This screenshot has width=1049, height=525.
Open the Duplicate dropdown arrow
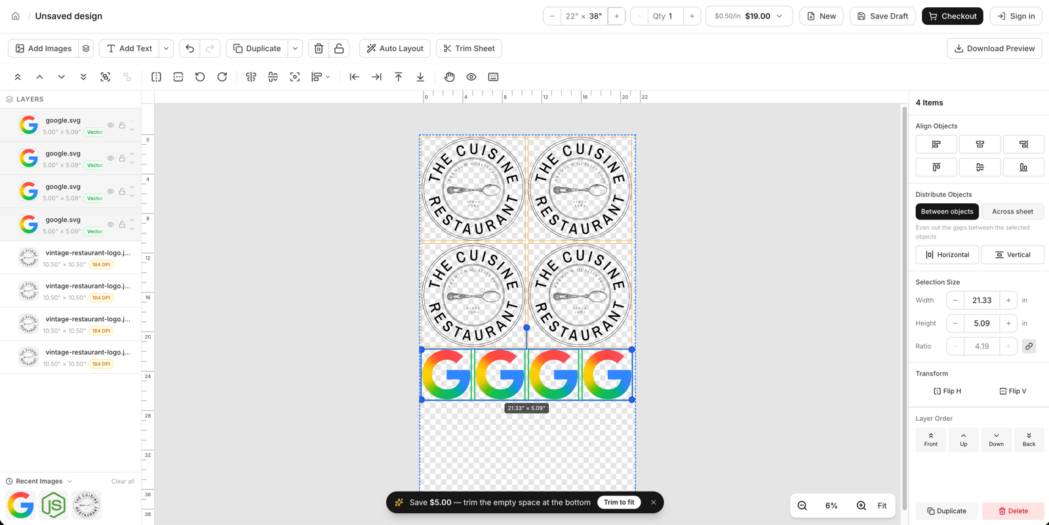coord(296,49)
